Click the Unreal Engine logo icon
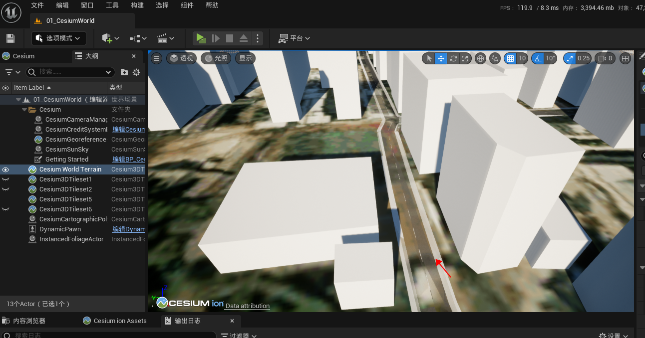 [x=11, y=12]
